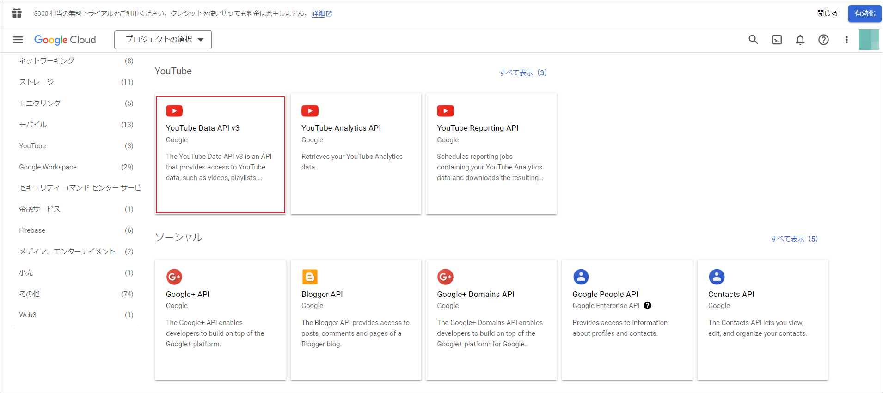The width and height of the screenshot is (883, 393).
Task: Click 'Retrieves your YouTube Analytics data.' text
Action: pos(352,162)
